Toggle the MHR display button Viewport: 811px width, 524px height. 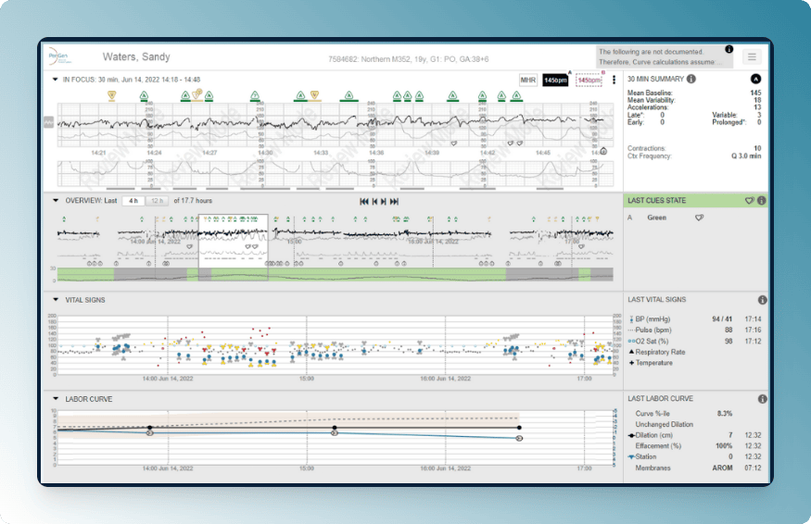(528, 81)
